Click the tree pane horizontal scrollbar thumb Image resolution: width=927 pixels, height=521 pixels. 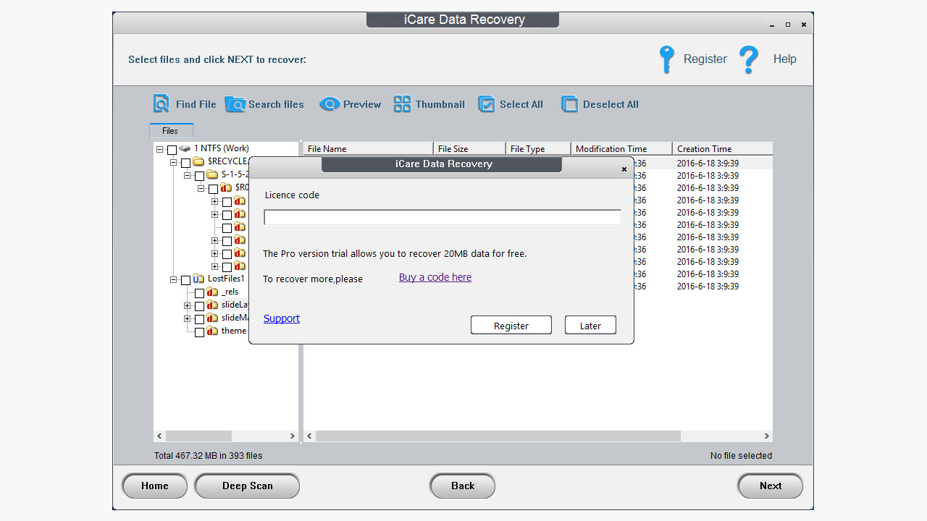[x=198, y=436]
